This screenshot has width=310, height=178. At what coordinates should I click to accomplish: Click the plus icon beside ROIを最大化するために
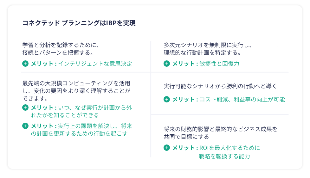pyautogui.click(x=167, y=148)
